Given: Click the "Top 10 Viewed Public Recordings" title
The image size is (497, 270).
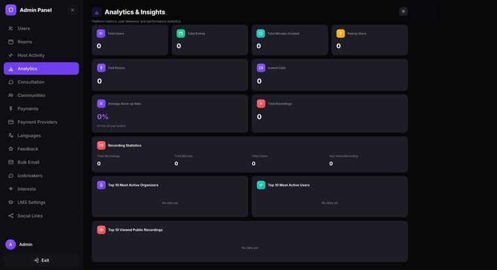Looking at the screenshot, I should click(135, 229).
